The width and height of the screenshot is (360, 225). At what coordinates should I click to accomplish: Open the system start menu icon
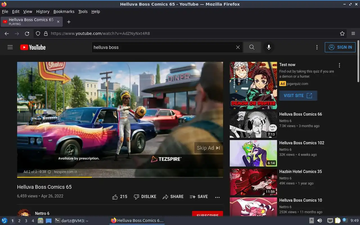tap(4, 221)
